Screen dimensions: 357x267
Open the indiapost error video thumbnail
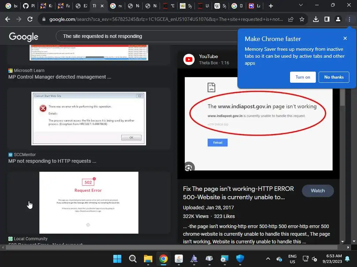[x=258, y=124]
